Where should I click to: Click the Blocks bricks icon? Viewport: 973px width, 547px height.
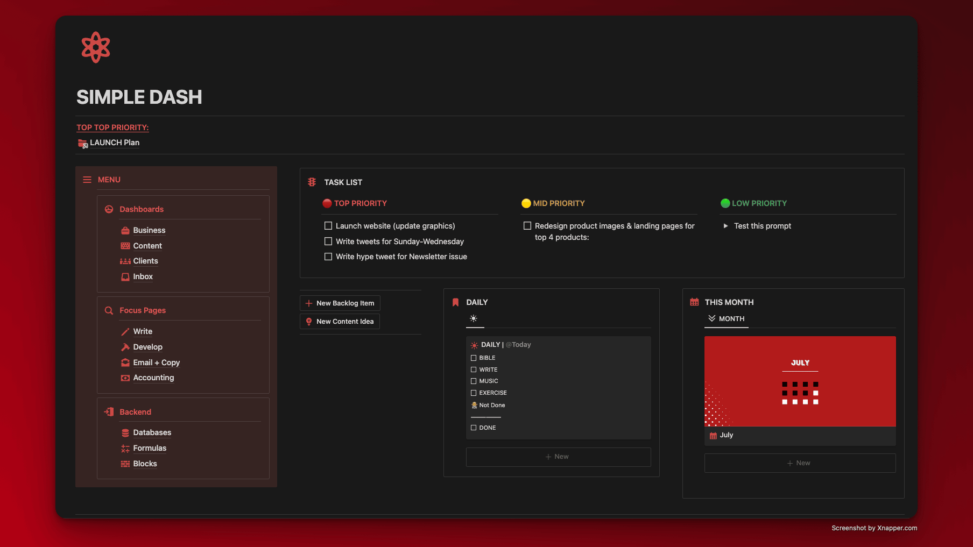pos(125,464)
